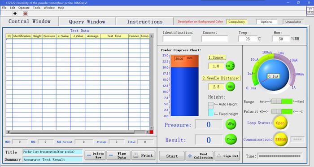Click the Wipe Data button

point(118,155)
